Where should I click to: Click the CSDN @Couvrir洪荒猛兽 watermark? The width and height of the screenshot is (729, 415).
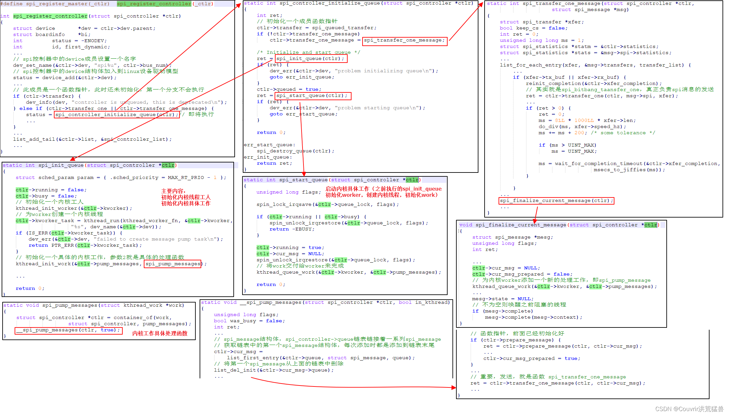(689, 409)
